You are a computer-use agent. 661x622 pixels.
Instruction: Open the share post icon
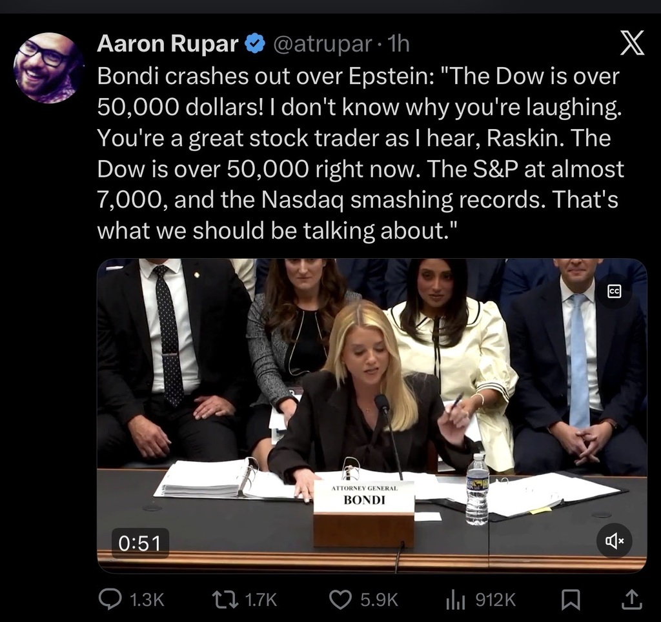[632, 599]
